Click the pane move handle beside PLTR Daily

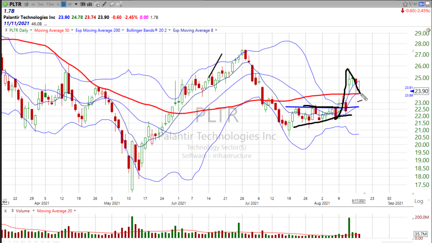[6, 30]
